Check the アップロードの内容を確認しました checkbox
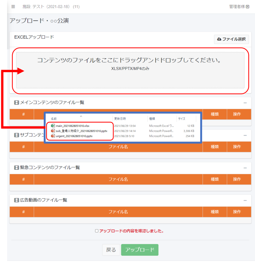 click(97, 231)
